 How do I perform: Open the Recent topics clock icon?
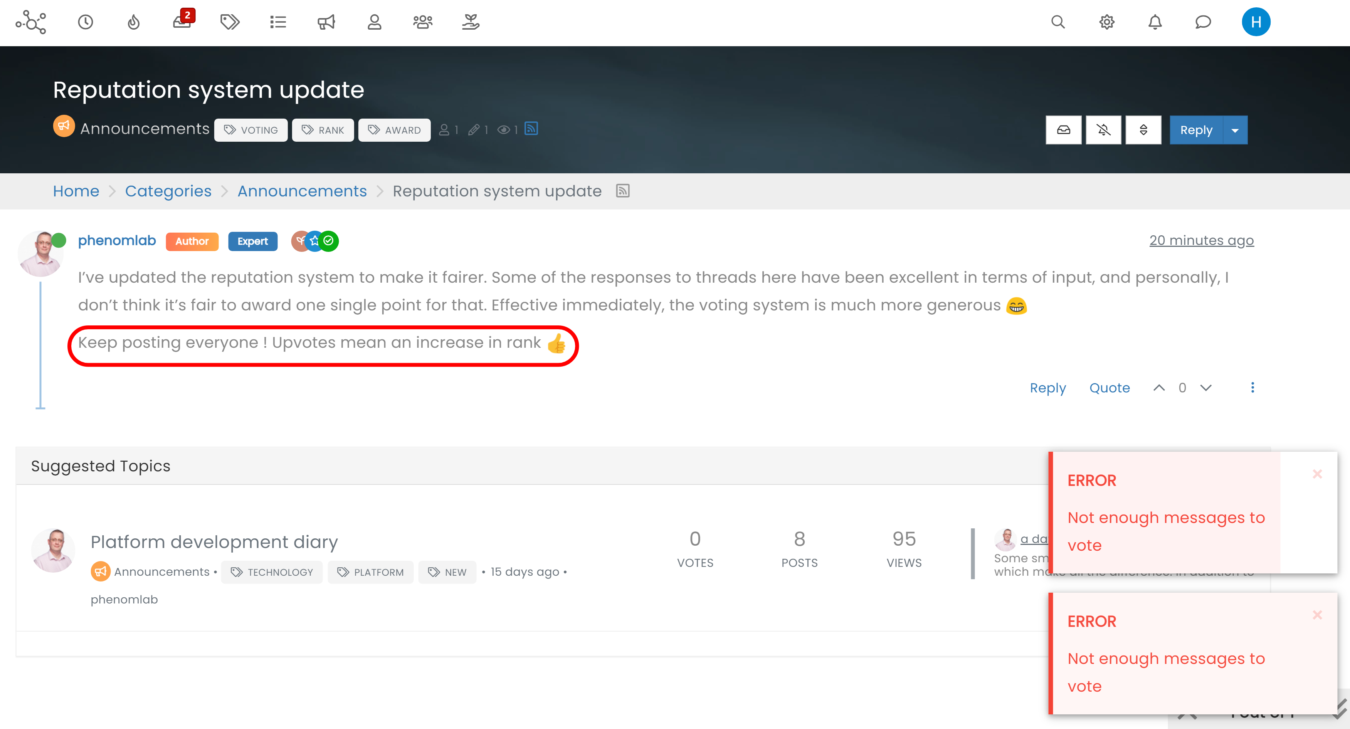pos(86,22)
